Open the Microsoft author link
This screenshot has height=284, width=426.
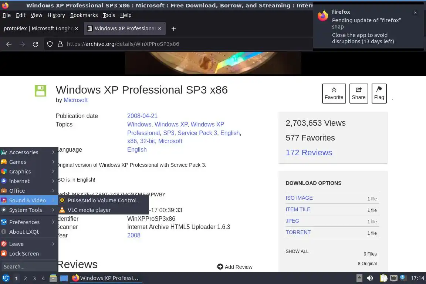pyautogui.click(x=75, y=100)
